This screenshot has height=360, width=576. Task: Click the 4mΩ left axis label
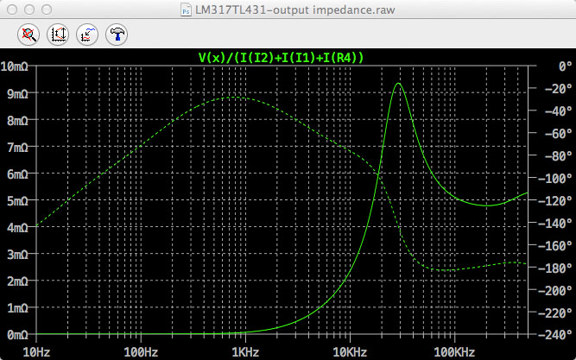[x=17, y=228]
